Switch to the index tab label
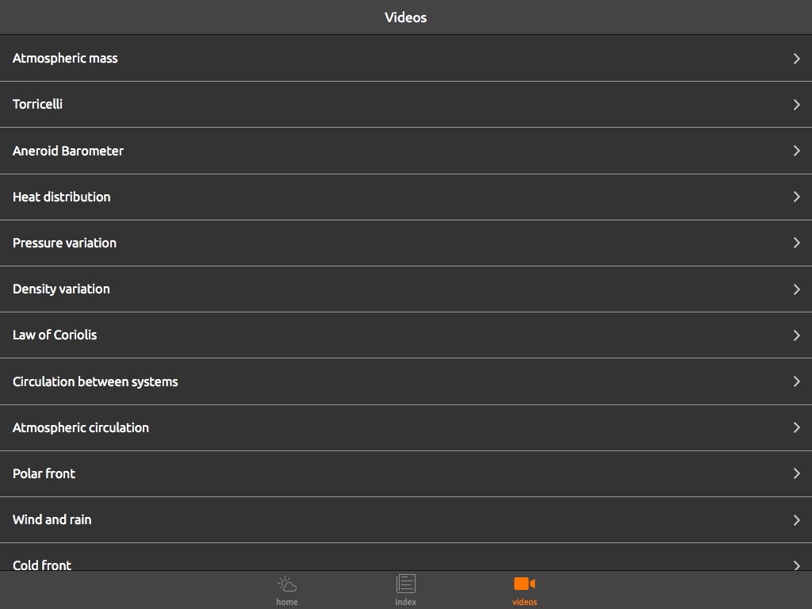Viewport: 812px width, 609px height. click(x=405, y=602)
